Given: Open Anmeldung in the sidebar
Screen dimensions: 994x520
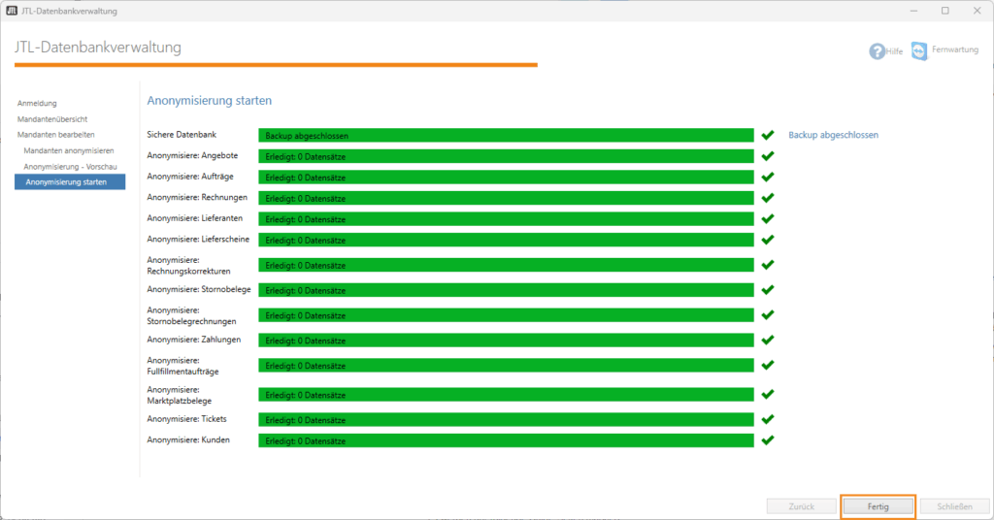Looking at the screenshot, I should 37,103.
